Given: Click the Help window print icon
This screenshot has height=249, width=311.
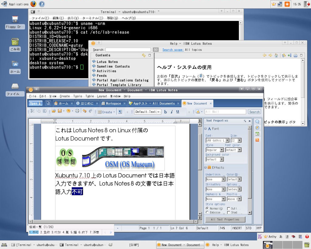Looking at the screenshot, I should click(x=296, y=55).
